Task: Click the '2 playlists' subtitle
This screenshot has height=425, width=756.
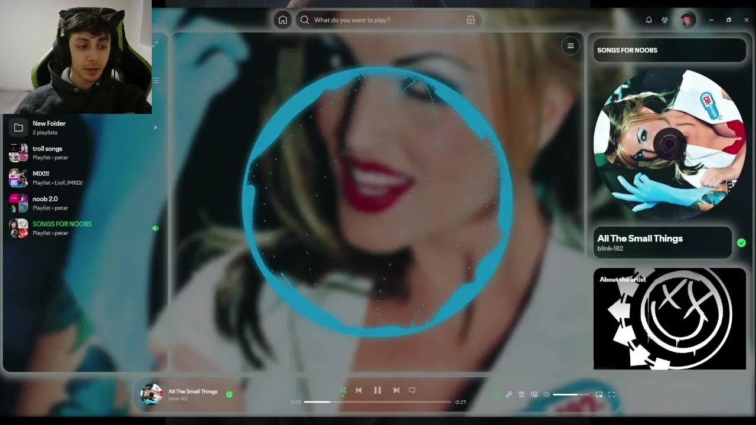Action: click(x=45, y=133)
